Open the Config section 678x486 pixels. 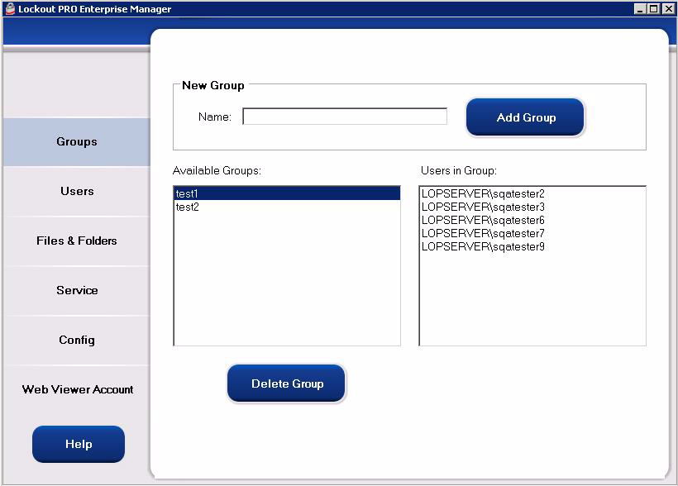(76, 340)
